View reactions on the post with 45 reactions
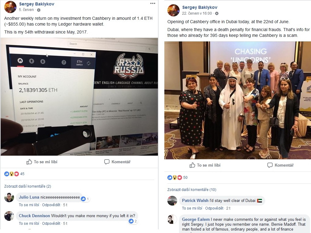 click(14, 174)
